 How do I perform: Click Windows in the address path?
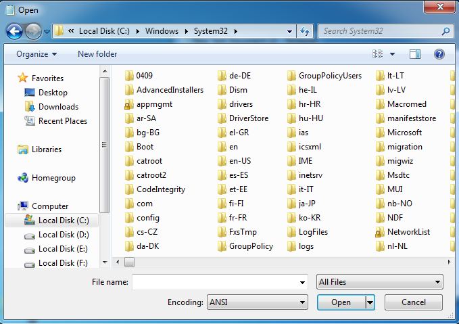(x=162, y=31)
